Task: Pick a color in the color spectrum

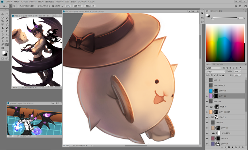Action: pos(225,43)
